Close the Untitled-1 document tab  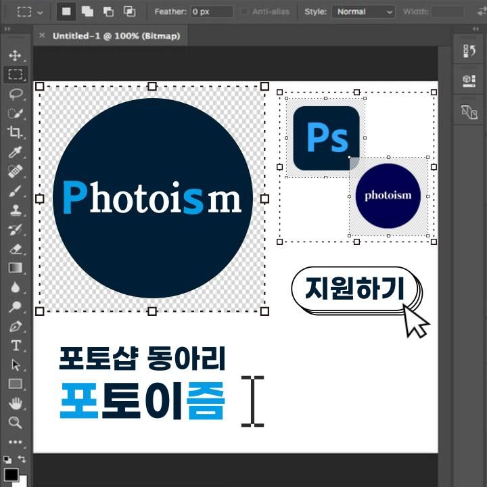coord(42,36)
